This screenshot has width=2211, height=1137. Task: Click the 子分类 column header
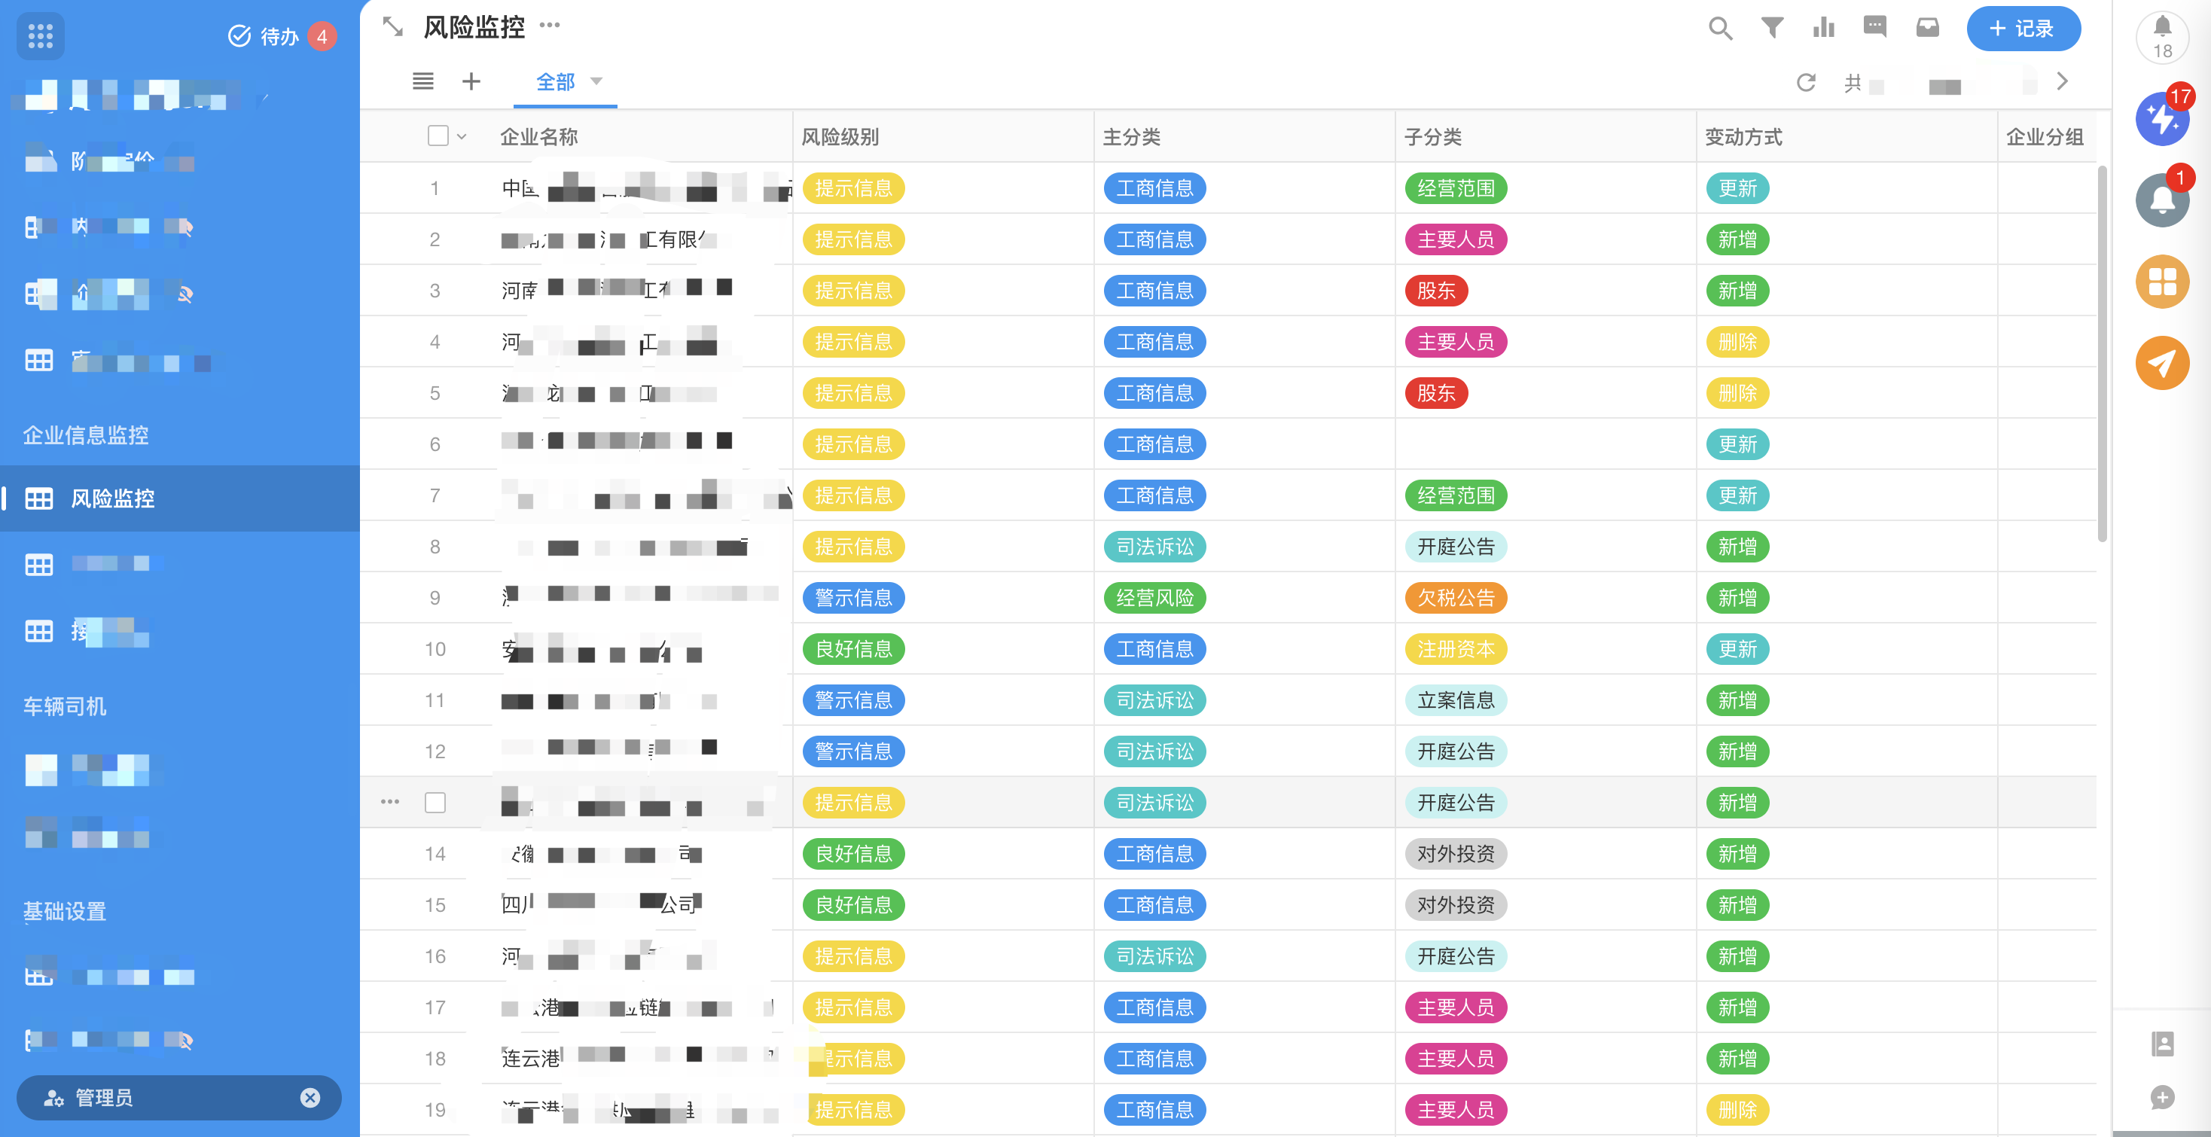coord(1432,136)
